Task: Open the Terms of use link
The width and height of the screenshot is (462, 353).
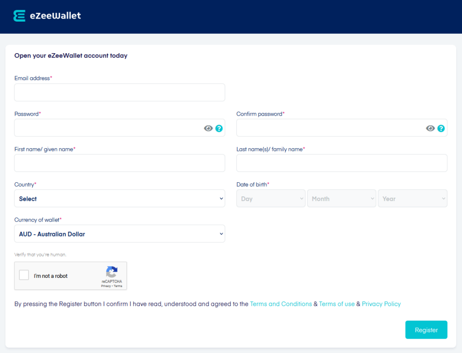Action: click(x=337, y=304)
